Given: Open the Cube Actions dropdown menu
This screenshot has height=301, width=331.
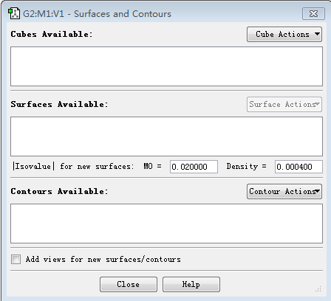Looking at the screenshot, I should (284, 34).
